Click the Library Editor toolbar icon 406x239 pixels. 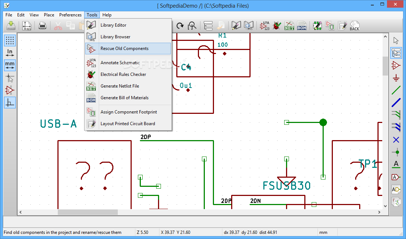point(236,26)
